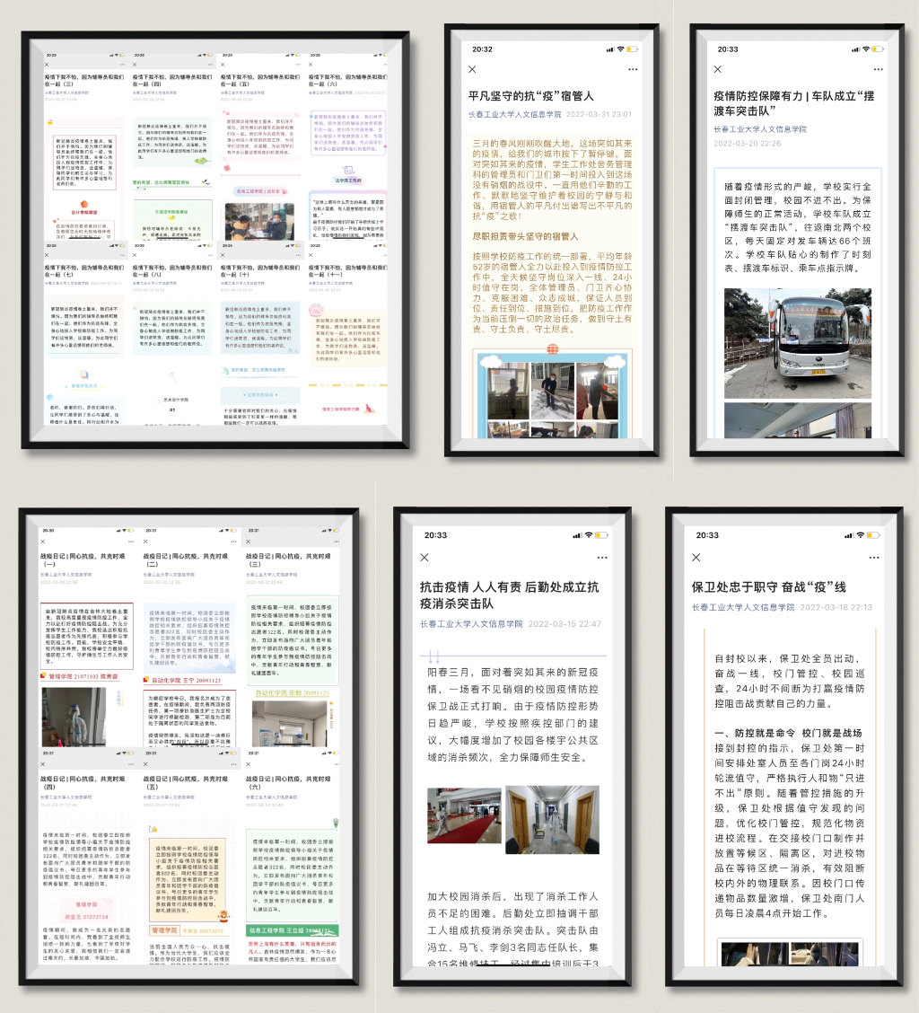Open account link under "平凡坚守的抗疫宿管人" title
This screenshot has height=1013, width=919.
pyautogui.click(x=514, y=115)
